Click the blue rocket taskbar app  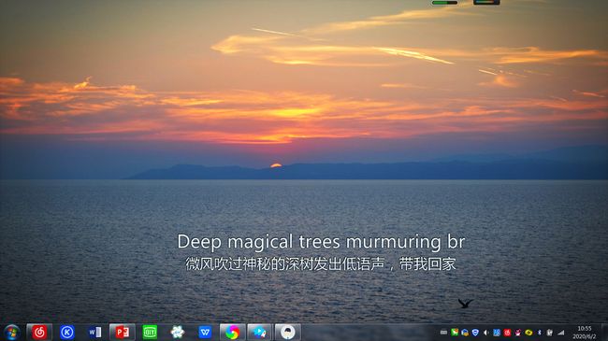pos(260,332)
